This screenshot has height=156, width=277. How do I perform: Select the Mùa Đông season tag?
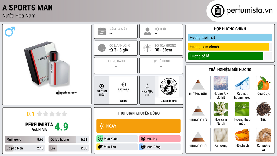(160, 147)
